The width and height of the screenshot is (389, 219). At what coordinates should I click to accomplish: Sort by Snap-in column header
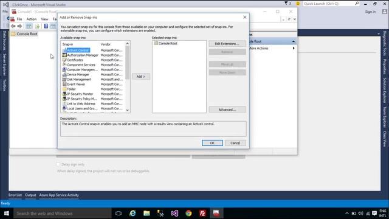(x=67, y=44)
